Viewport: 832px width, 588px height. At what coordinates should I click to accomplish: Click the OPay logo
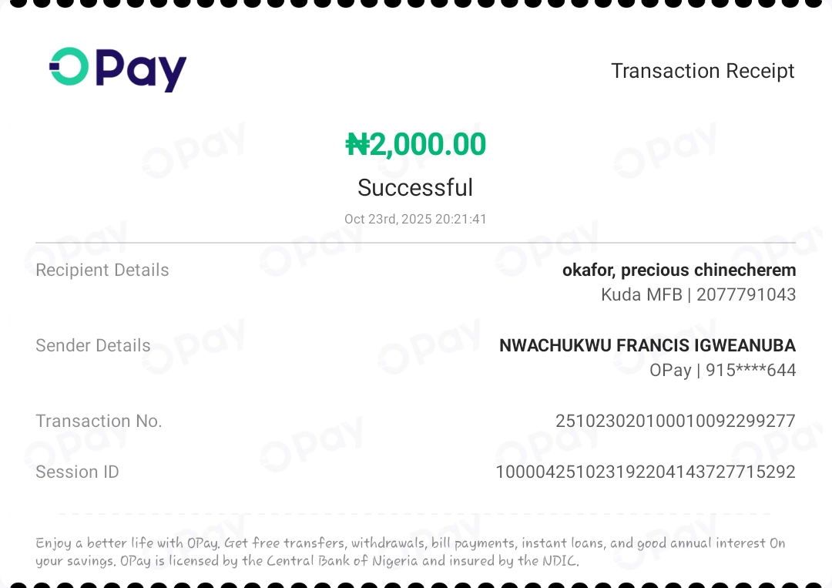(x=118, y=69)
